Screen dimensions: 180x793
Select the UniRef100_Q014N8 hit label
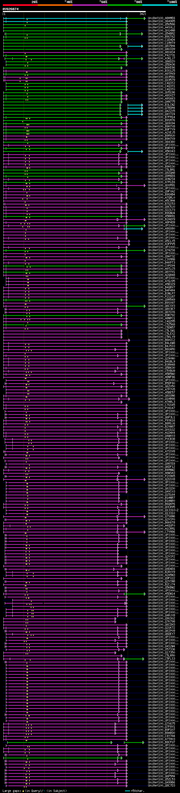[161, 30]
